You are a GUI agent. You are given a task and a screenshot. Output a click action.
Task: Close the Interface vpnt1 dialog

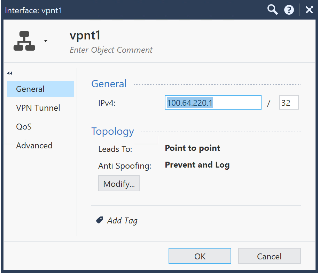click(309, 10)
